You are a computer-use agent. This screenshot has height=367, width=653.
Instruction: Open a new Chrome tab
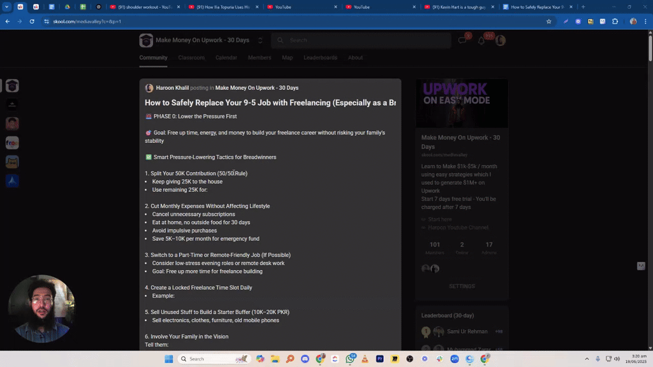(583, 7)
